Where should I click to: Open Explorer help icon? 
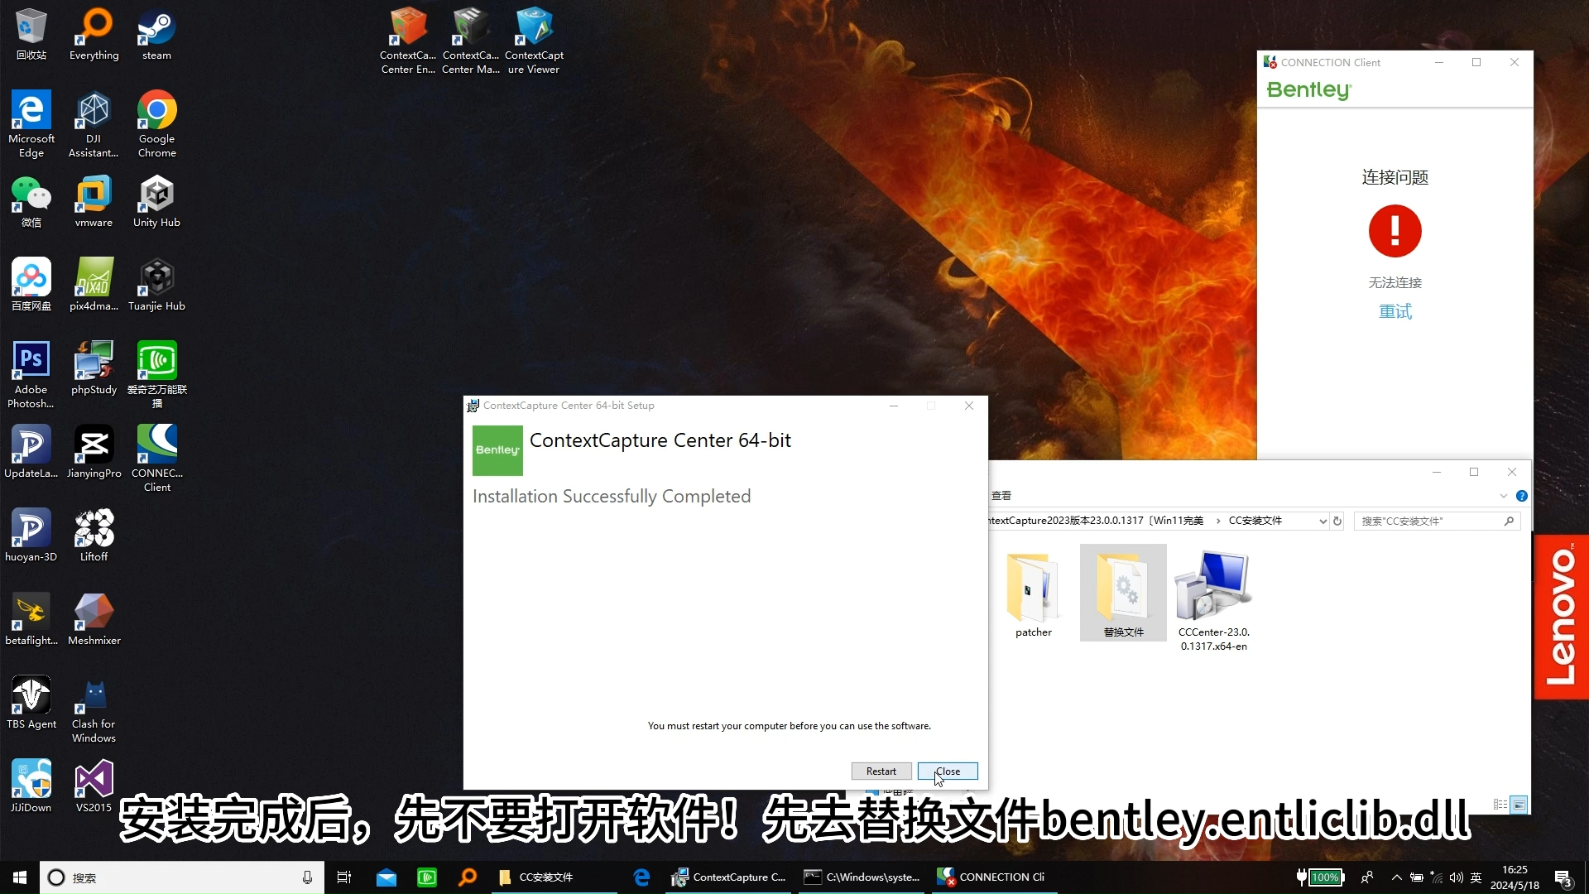(1521, 496)
